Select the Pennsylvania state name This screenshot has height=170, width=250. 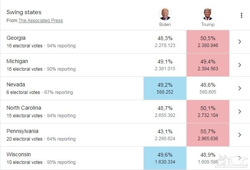coord(22,131)
